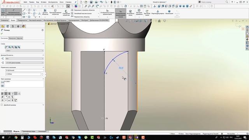Collapse the Допуск/Точность section
Viewport: 249px width, 140px height.
point(43,55)
